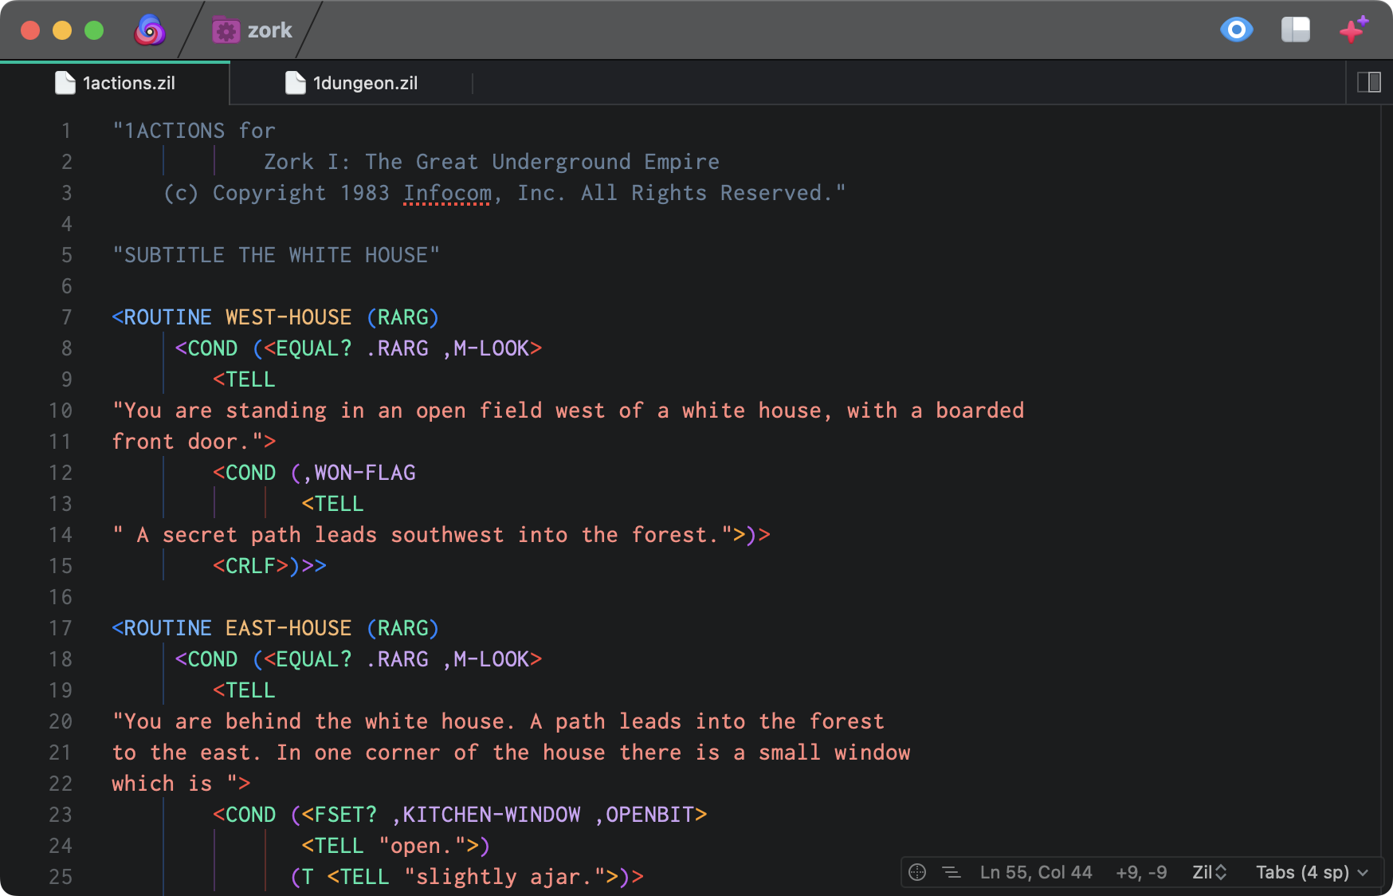Click the KITCHEN-WINDOW identifier

pos(491,815)
